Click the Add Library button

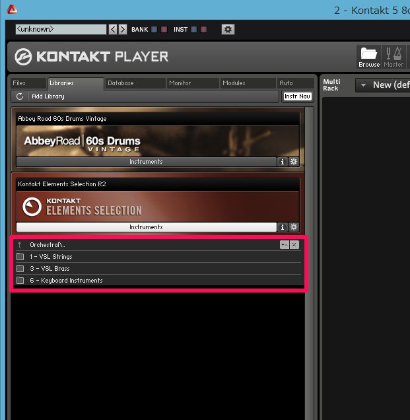point(48,96)
